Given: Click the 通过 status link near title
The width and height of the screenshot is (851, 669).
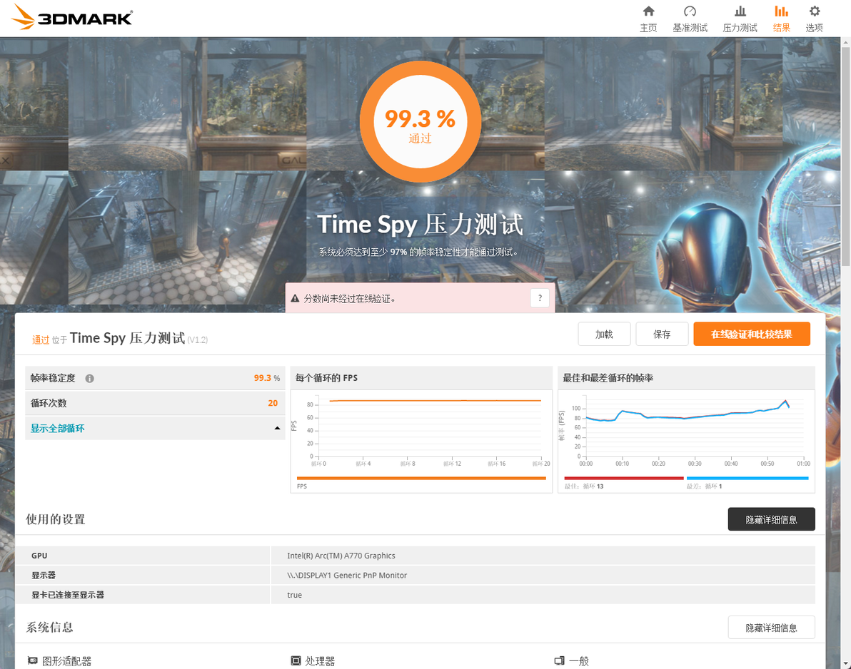Looking at the screenshot, I should pyautogui.click(x=41, y=340).
